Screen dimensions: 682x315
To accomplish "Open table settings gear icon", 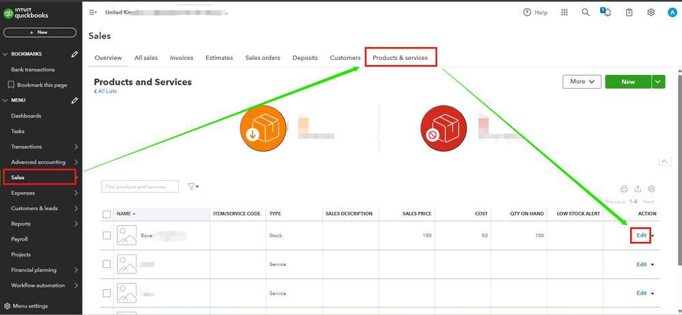I will tap(651, 189).
